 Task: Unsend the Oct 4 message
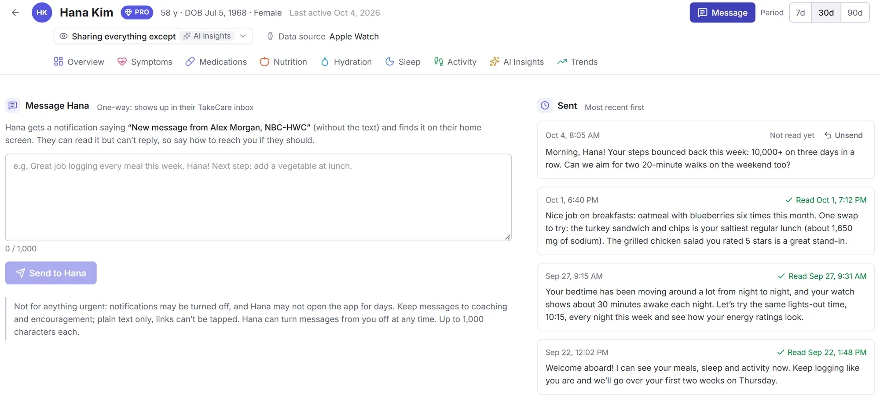(843, 135)
